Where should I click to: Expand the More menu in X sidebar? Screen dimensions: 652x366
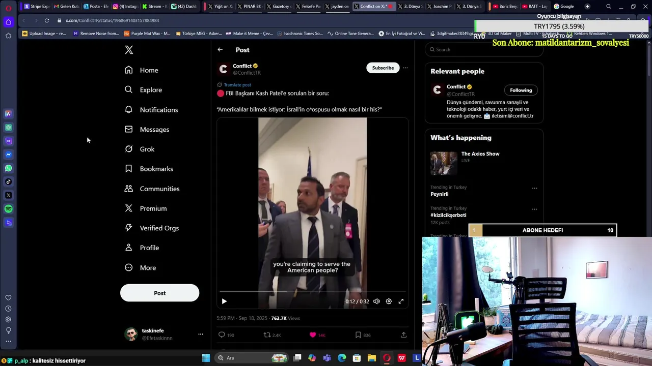pyautogui.click(x=141, y=267)
